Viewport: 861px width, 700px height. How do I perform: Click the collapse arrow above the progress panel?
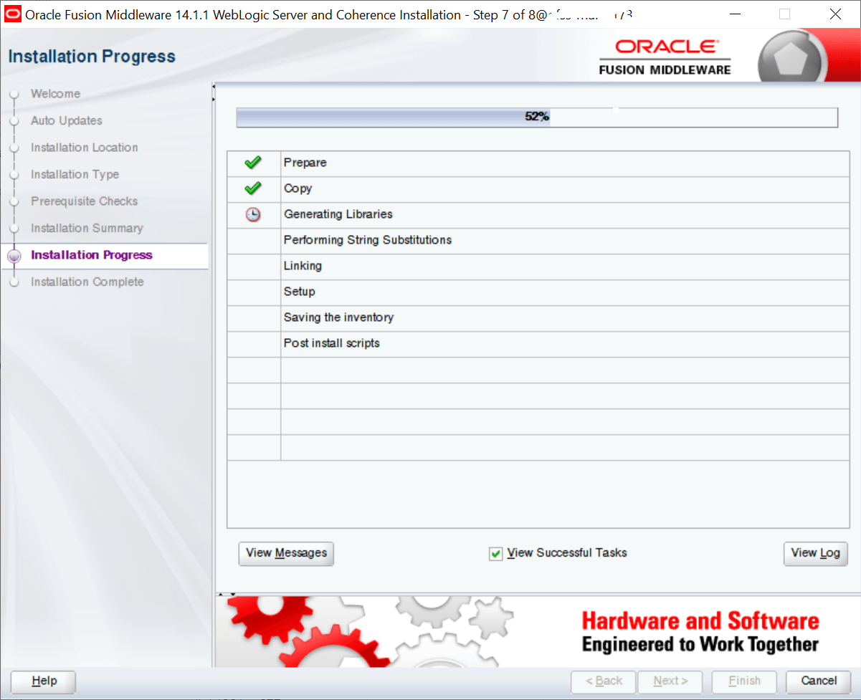tap(213, 87)
